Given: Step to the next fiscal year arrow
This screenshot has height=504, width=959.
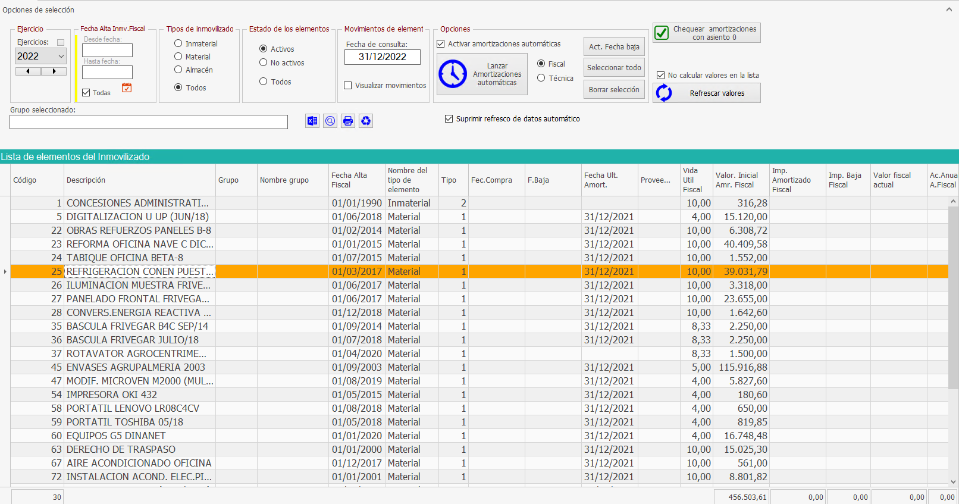Looking at the screenshot, I should pos(54,71).
